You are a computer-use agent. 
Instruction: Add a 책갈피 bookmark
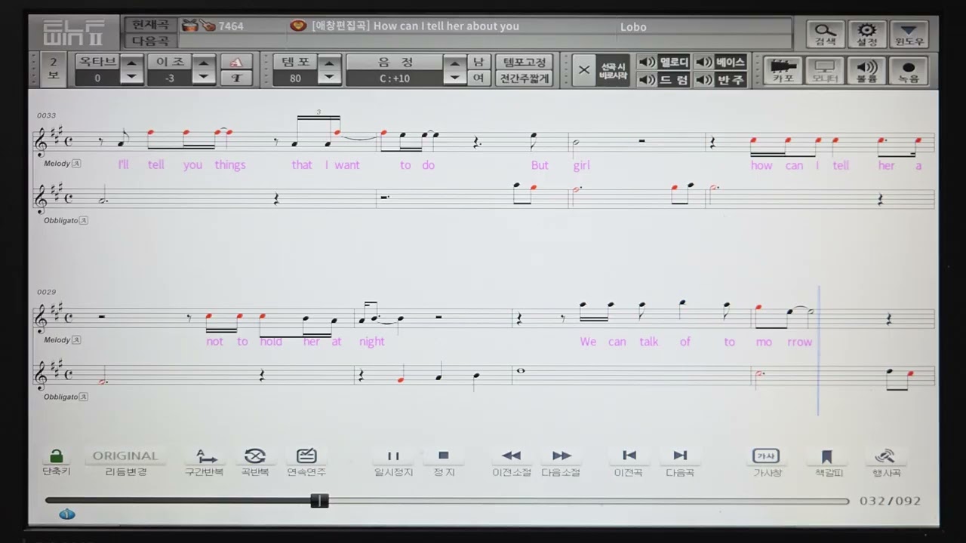click(x=828, y=462)
